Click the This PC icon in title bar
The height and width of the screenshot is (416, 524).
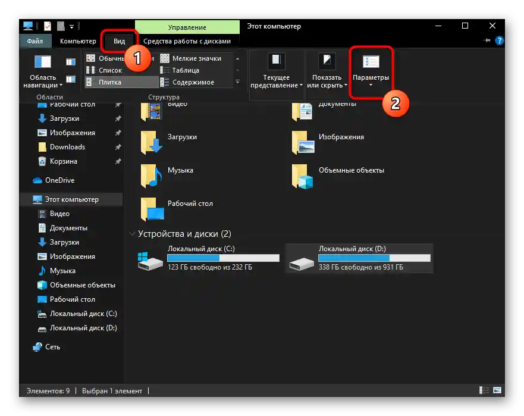(x=28, y=26)
